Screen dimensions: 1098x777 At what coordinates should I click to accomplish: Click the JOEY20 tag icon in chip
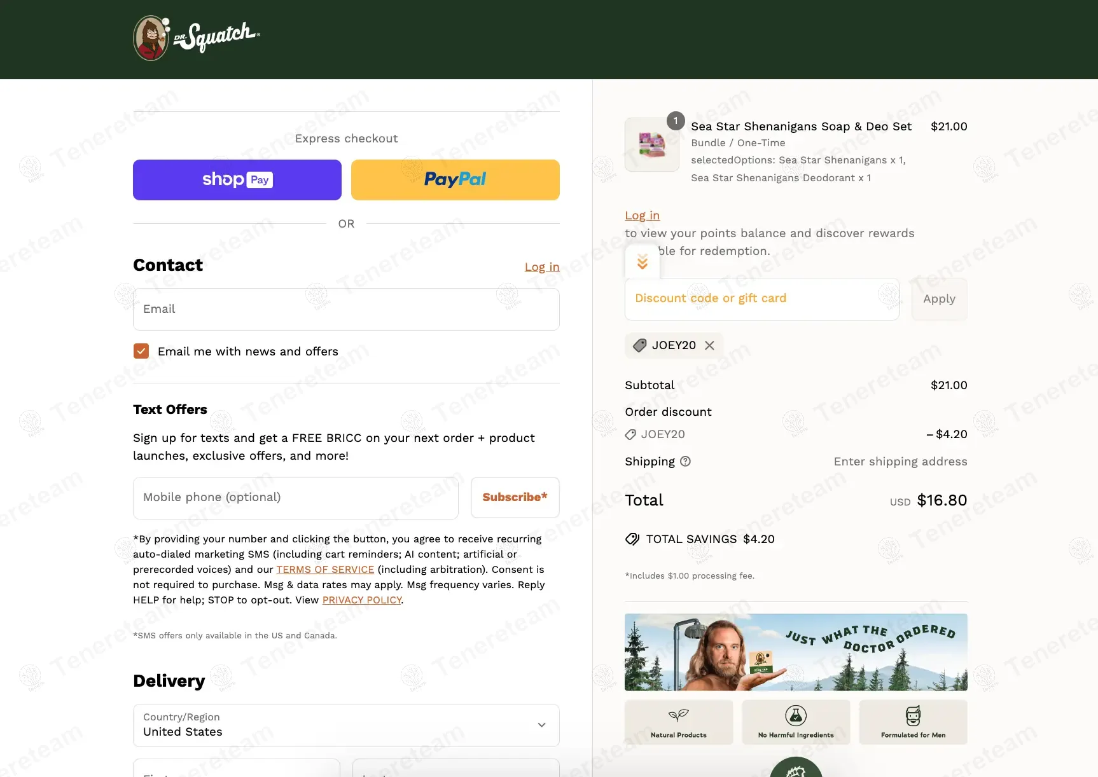[640, 345]
